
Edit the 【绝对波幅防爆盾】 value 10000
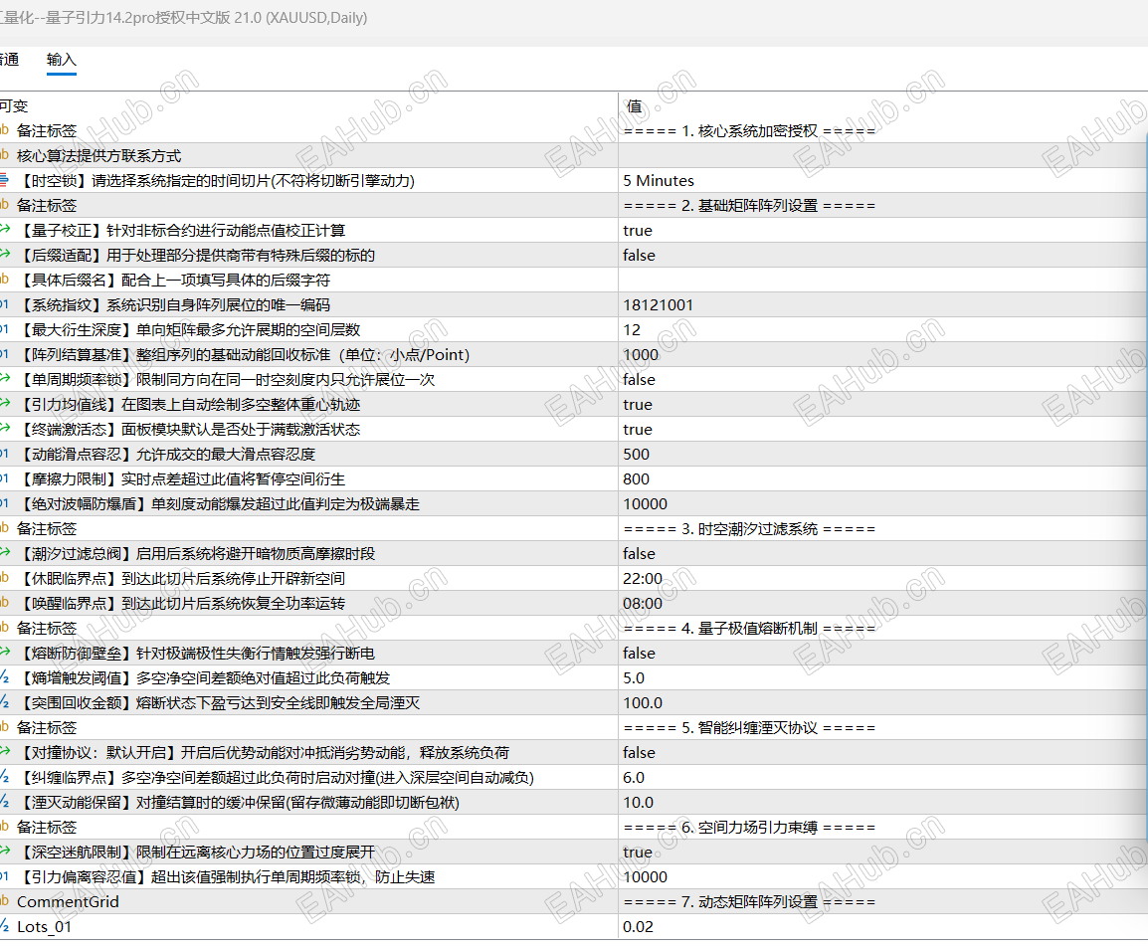click(x=645, y=504)
